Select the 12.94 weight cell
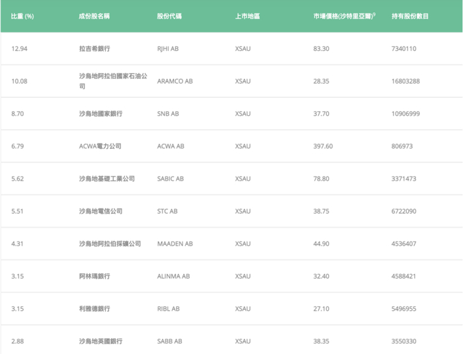Screen dimensions: 463x354 click(x=19, y=49)
